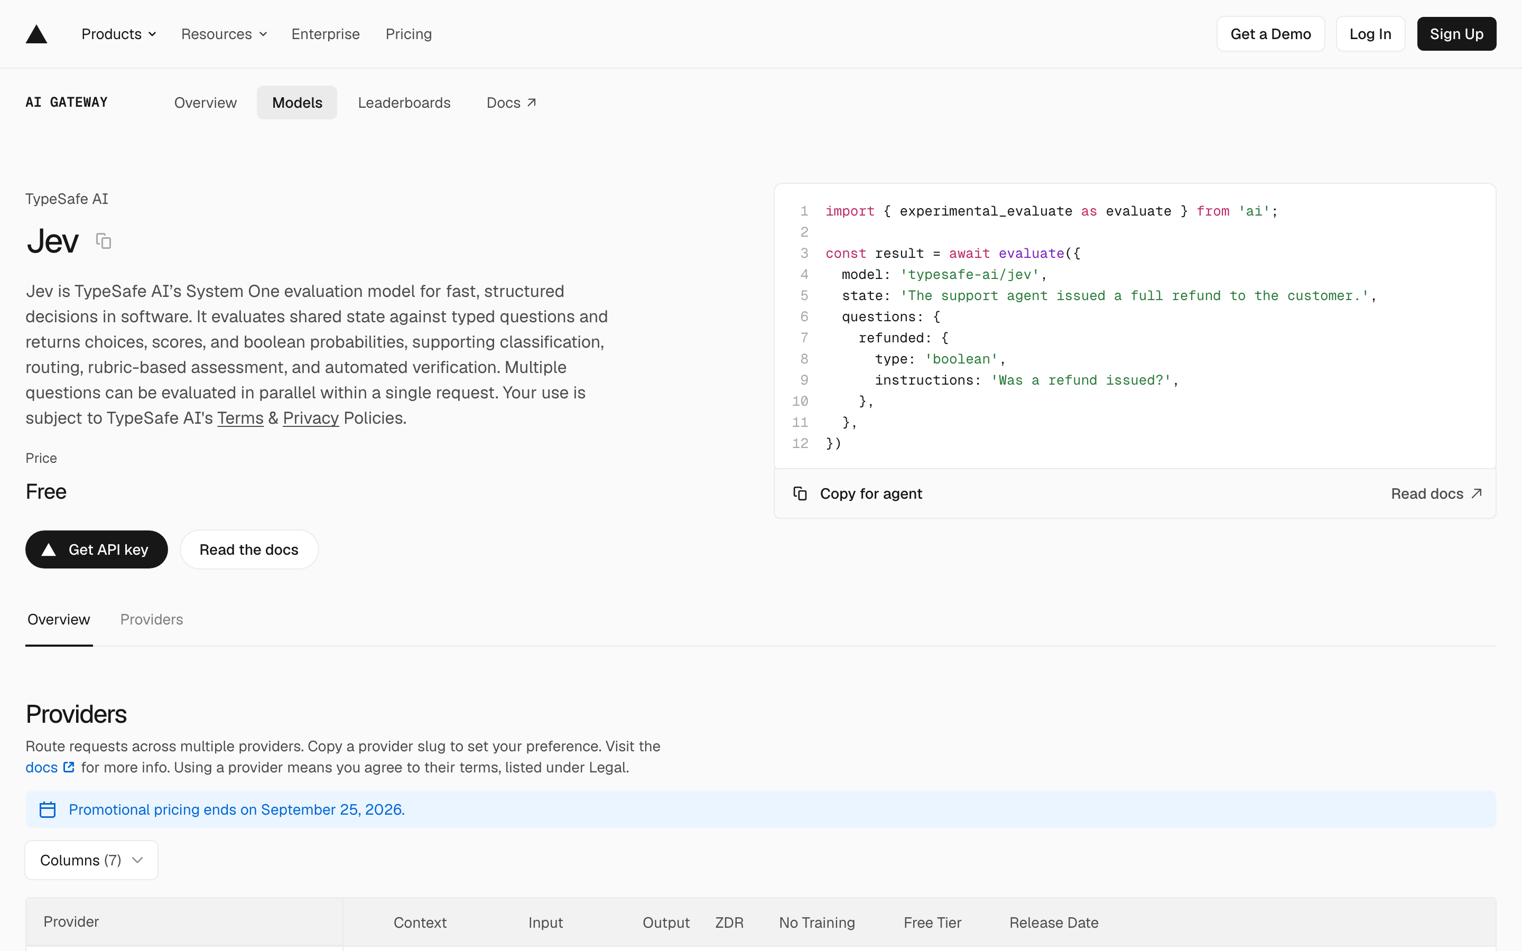Click the Release Date column header

point(1054,922)
